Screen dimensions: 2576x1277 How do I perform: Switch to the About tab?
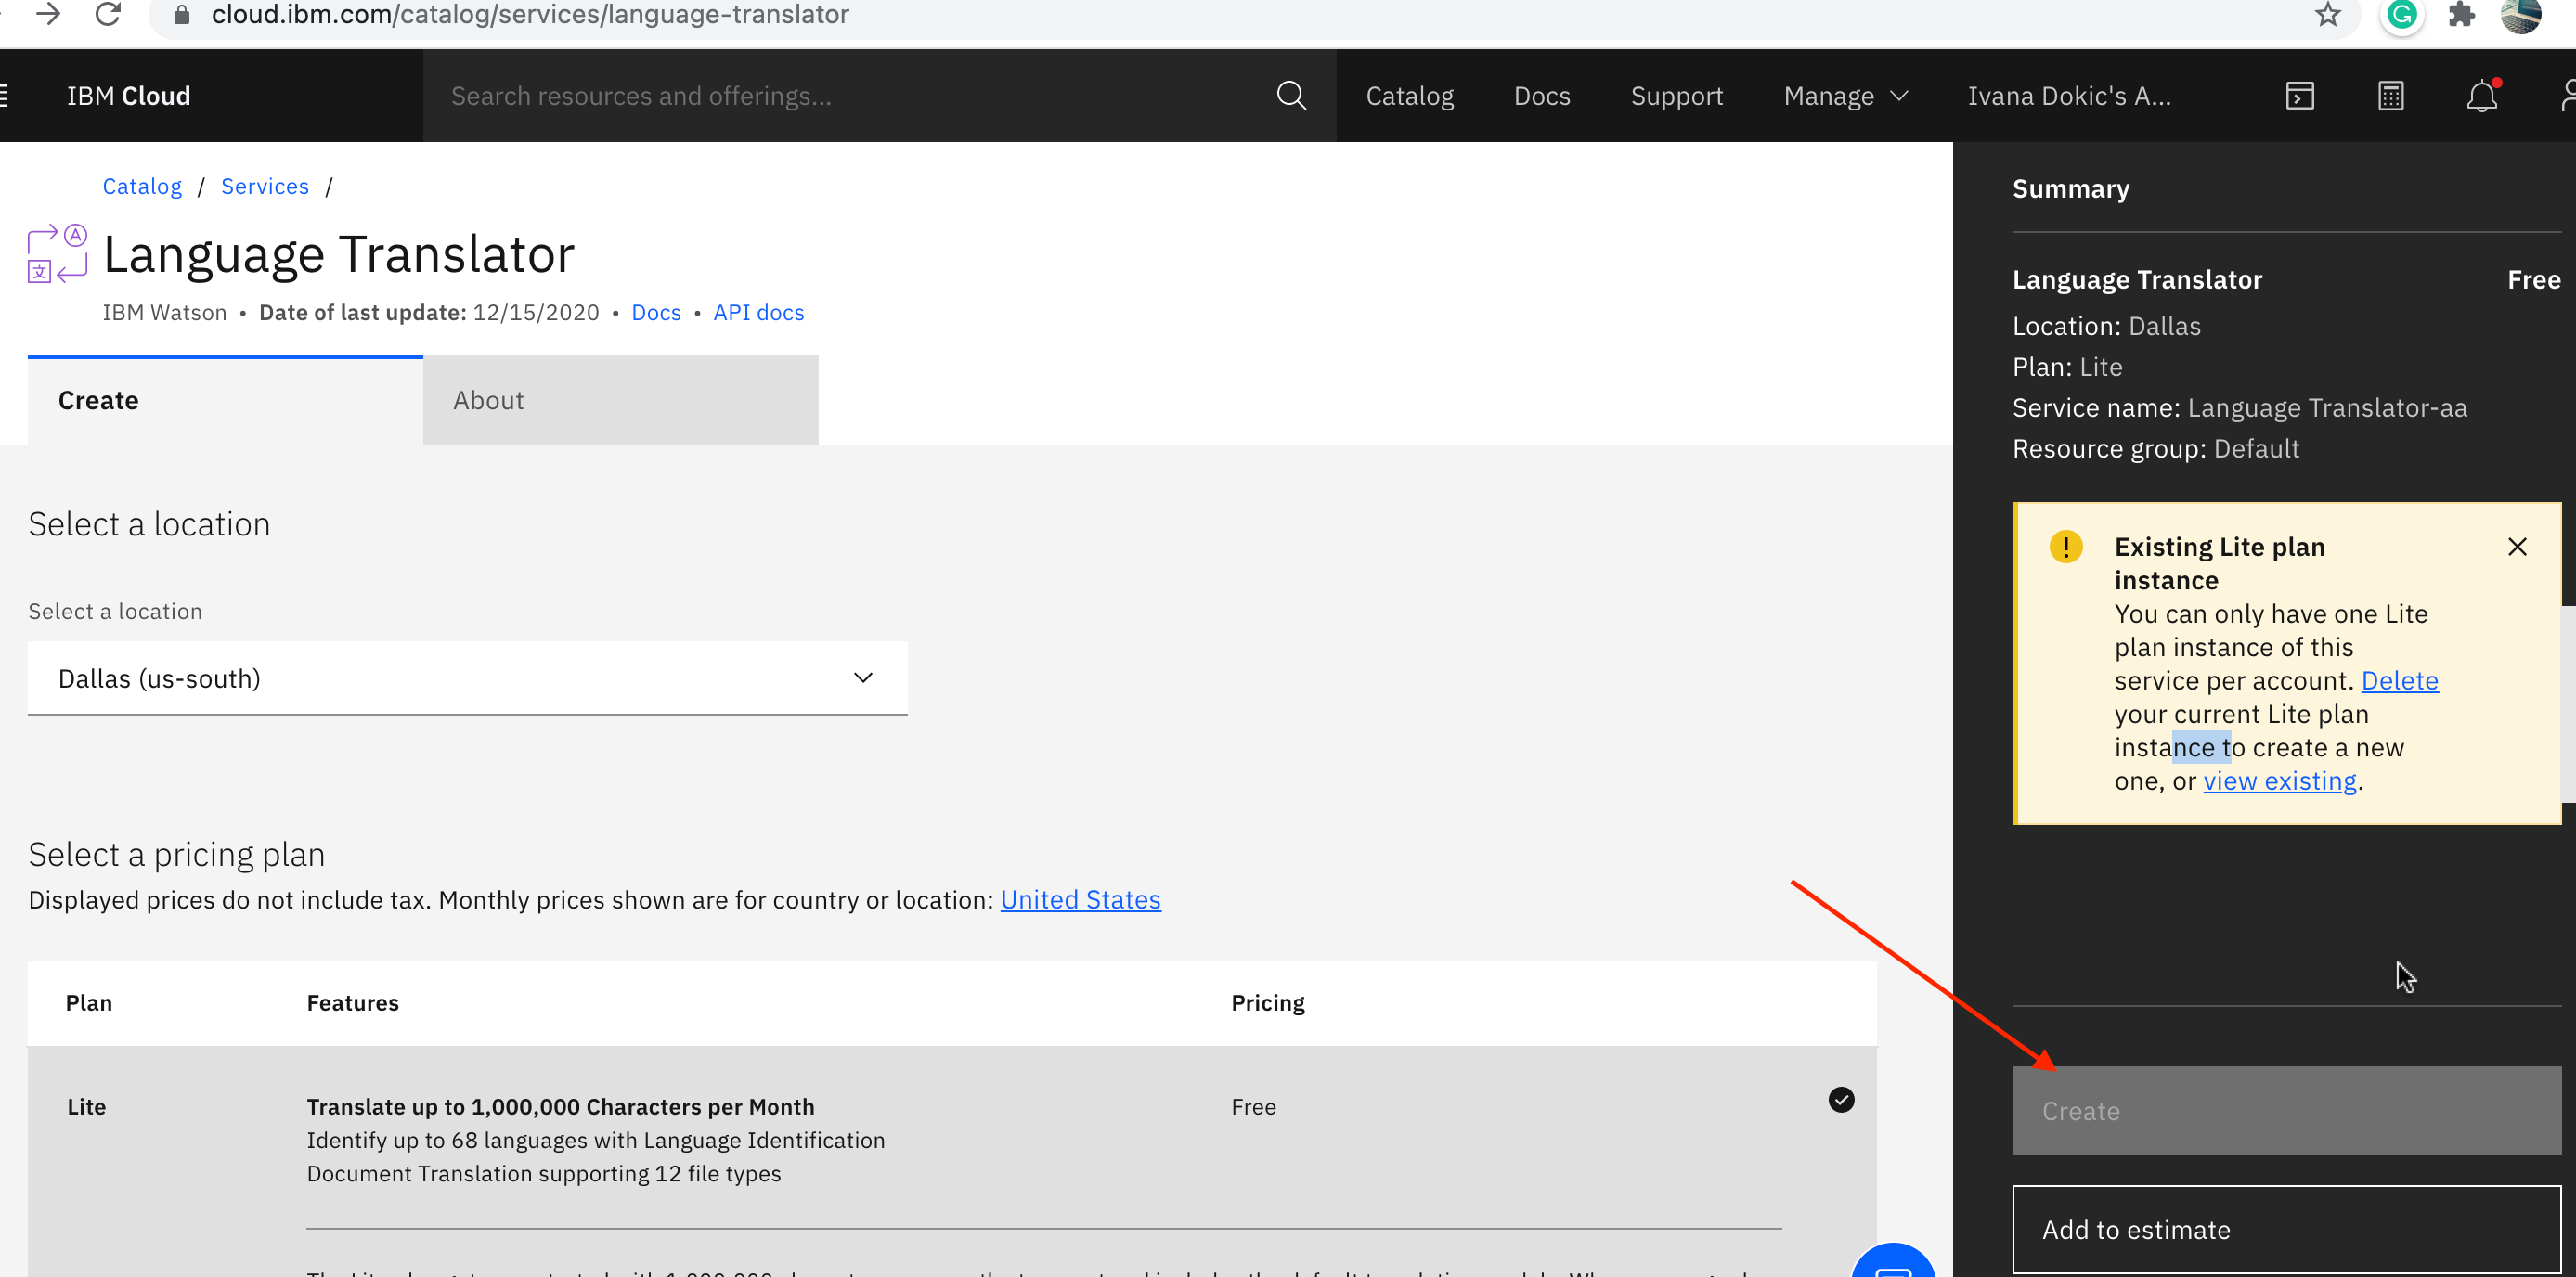tap(620, 400)
